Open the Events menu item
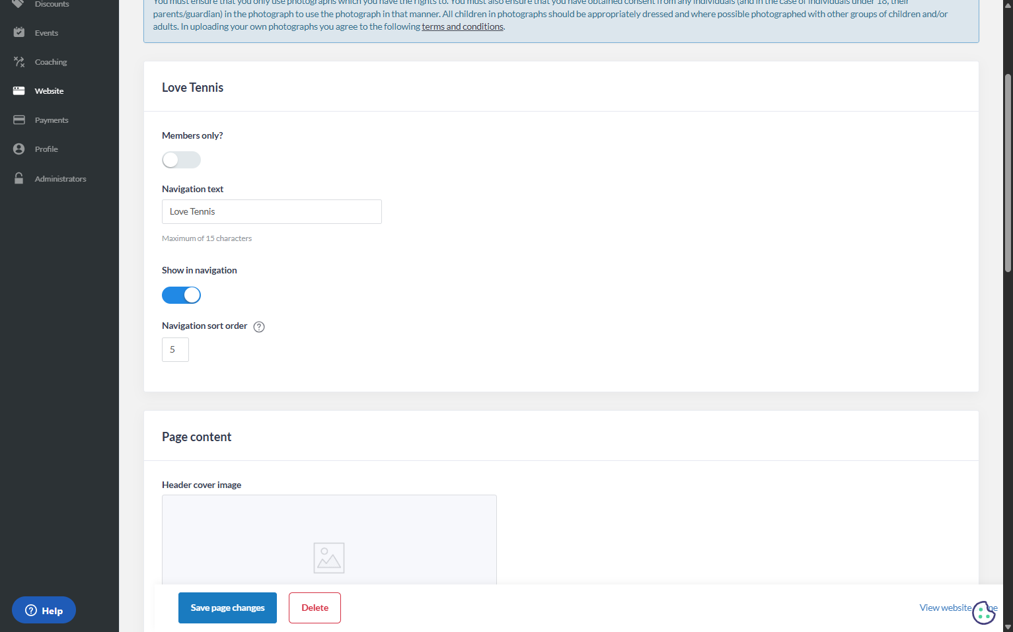This screenshot has height=632, width=1013. (46, 33)
